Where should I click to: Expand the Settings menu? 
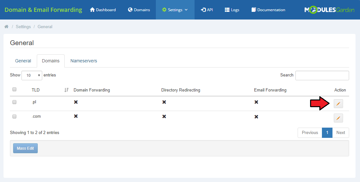[175, 10]
